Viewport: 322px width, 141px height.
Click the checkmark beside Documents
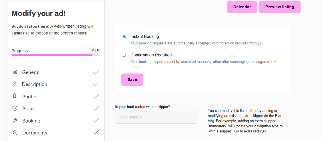(x=96, y=132)
